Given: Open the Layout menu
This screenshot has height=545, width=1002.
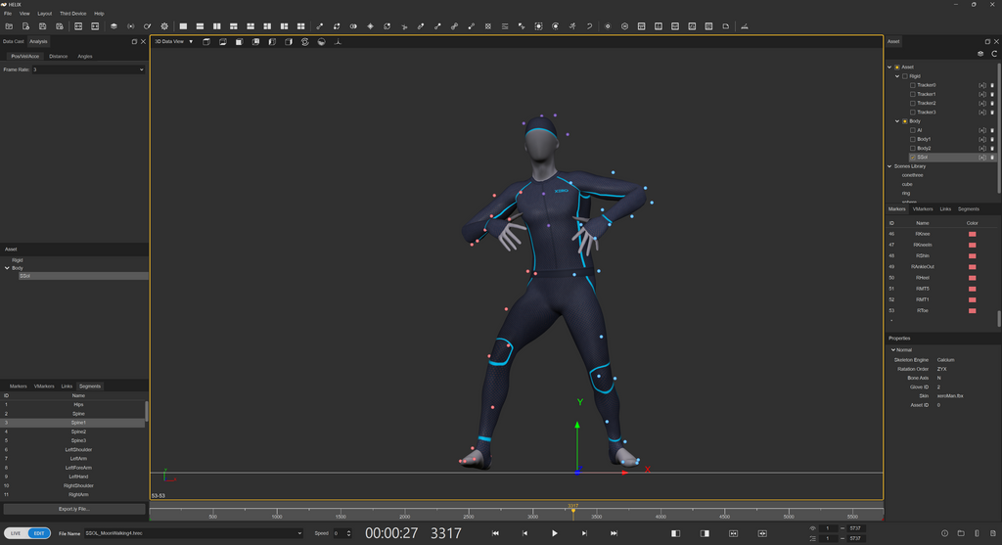Looking at the screenshot, I should coord(45,14).
